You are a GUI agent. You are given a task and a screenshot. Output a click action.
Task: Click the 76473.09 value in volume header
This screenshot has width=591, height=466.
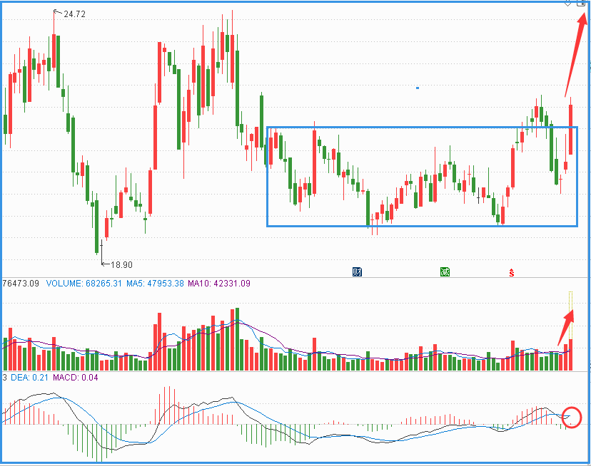[21, 284]
